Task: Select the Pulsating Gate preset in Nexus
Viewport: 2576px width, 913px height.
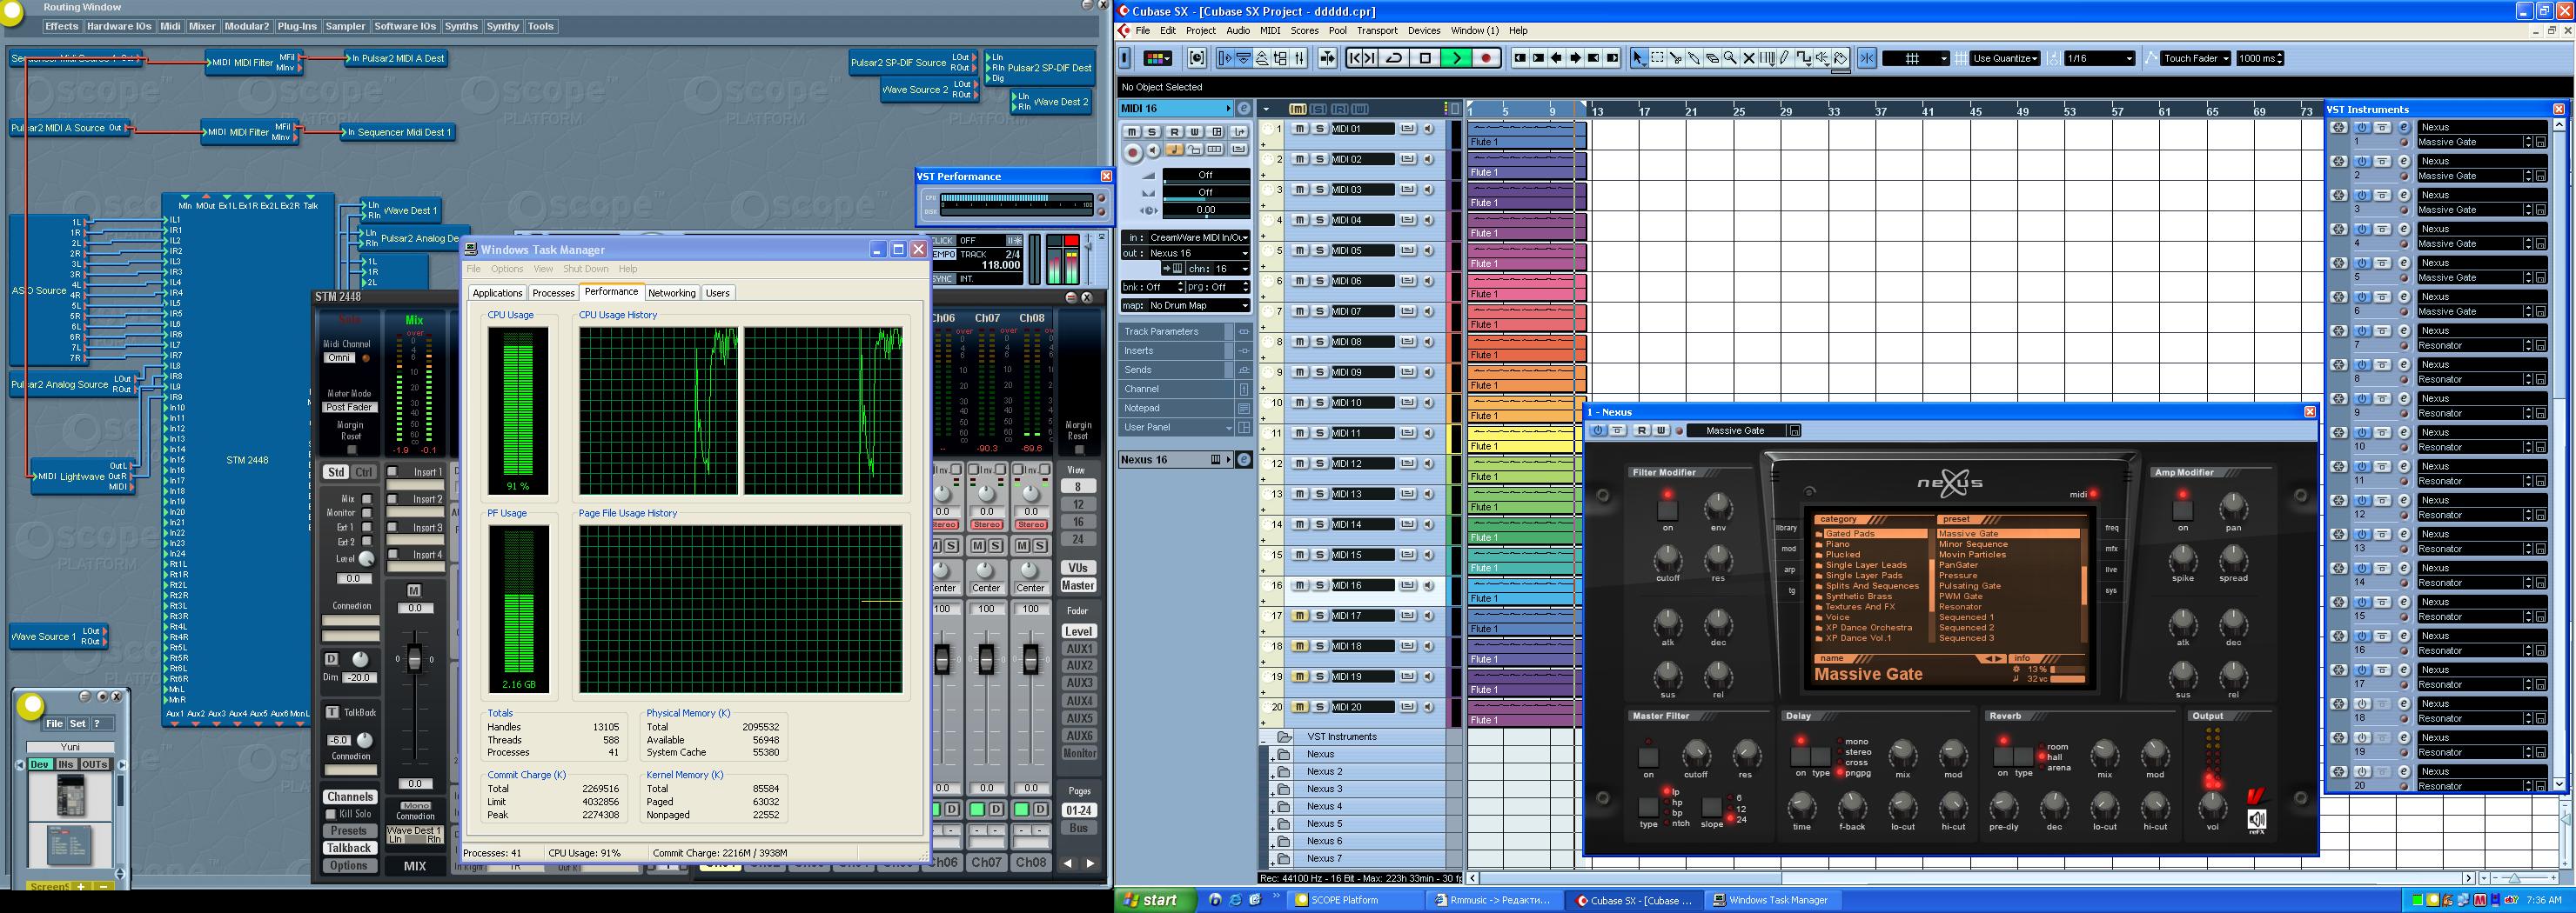Action: coord(1969,586)
